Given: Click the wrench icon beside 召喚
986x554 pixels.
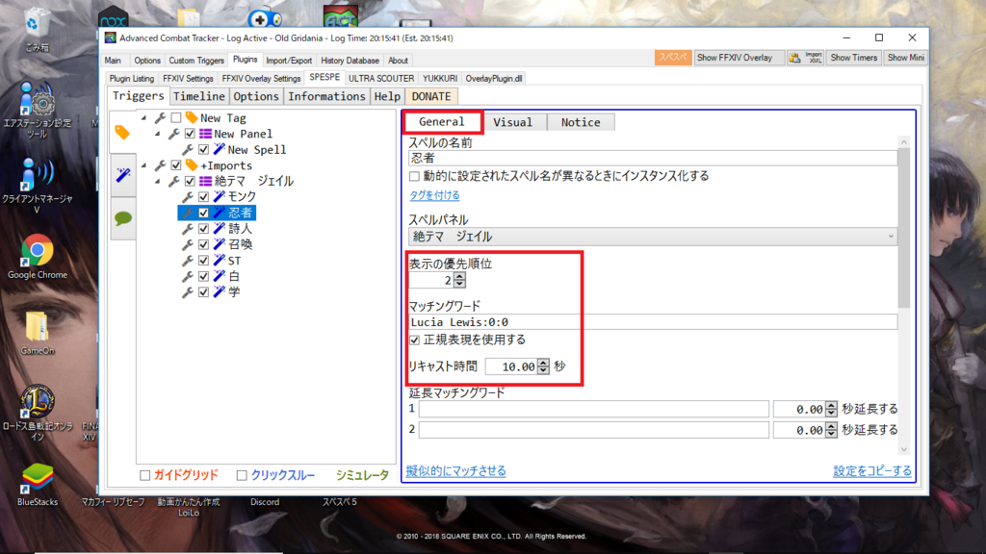Looking at the screenshot, I should click(188, 244).
